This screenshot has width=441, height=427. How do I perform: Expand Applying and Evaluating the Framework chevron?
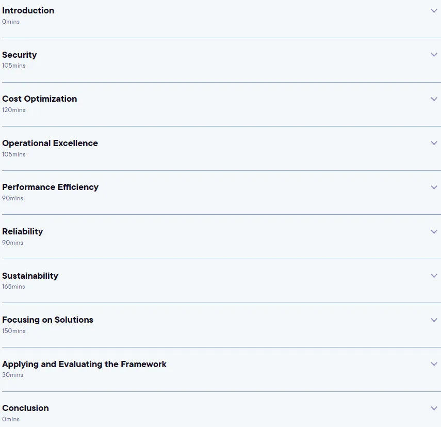(x=434, y=364)
